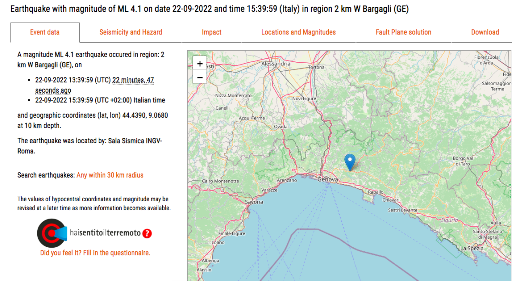Zoom in on the map
The width and height of the screenshot is (512, 281).
(x=200, y=64)
